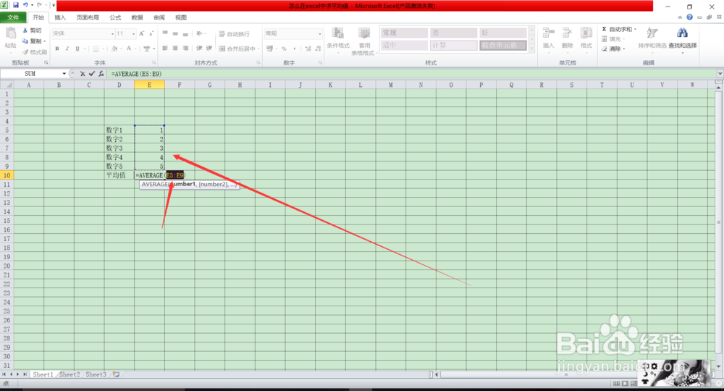This screenshot has height=391, width=724.
Task: Switch to the Formulas (公式) tab
Action: tap(115, 17)
